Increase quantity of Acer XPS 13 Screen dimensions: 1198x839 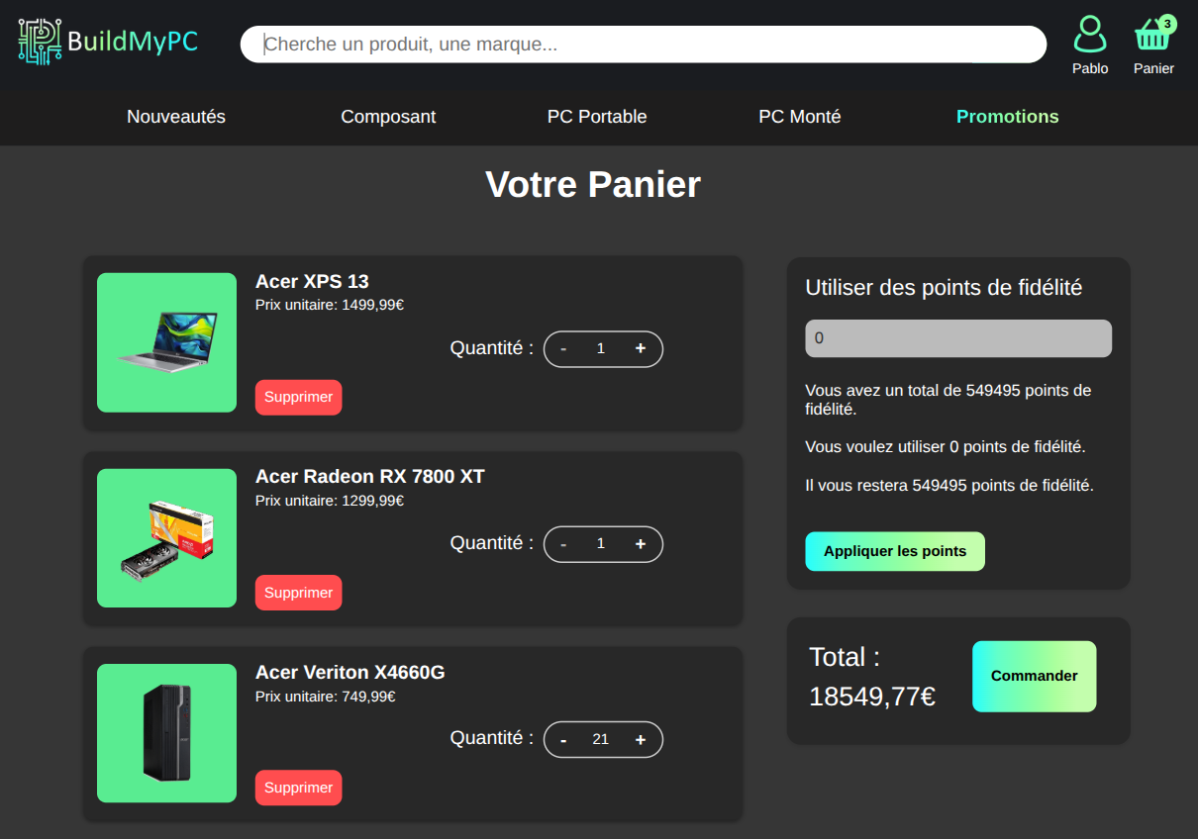pyautogui.click(x=640, y=348)
